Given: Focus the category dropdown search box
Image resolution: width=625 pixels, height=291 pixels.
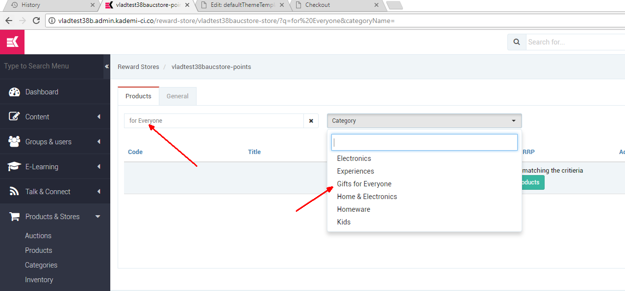Looking at the screenshot, I should click(x=425, y=142).
